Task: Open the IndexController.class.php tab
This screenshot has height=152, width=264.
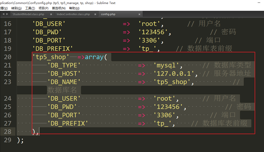Action: point(73,14)
